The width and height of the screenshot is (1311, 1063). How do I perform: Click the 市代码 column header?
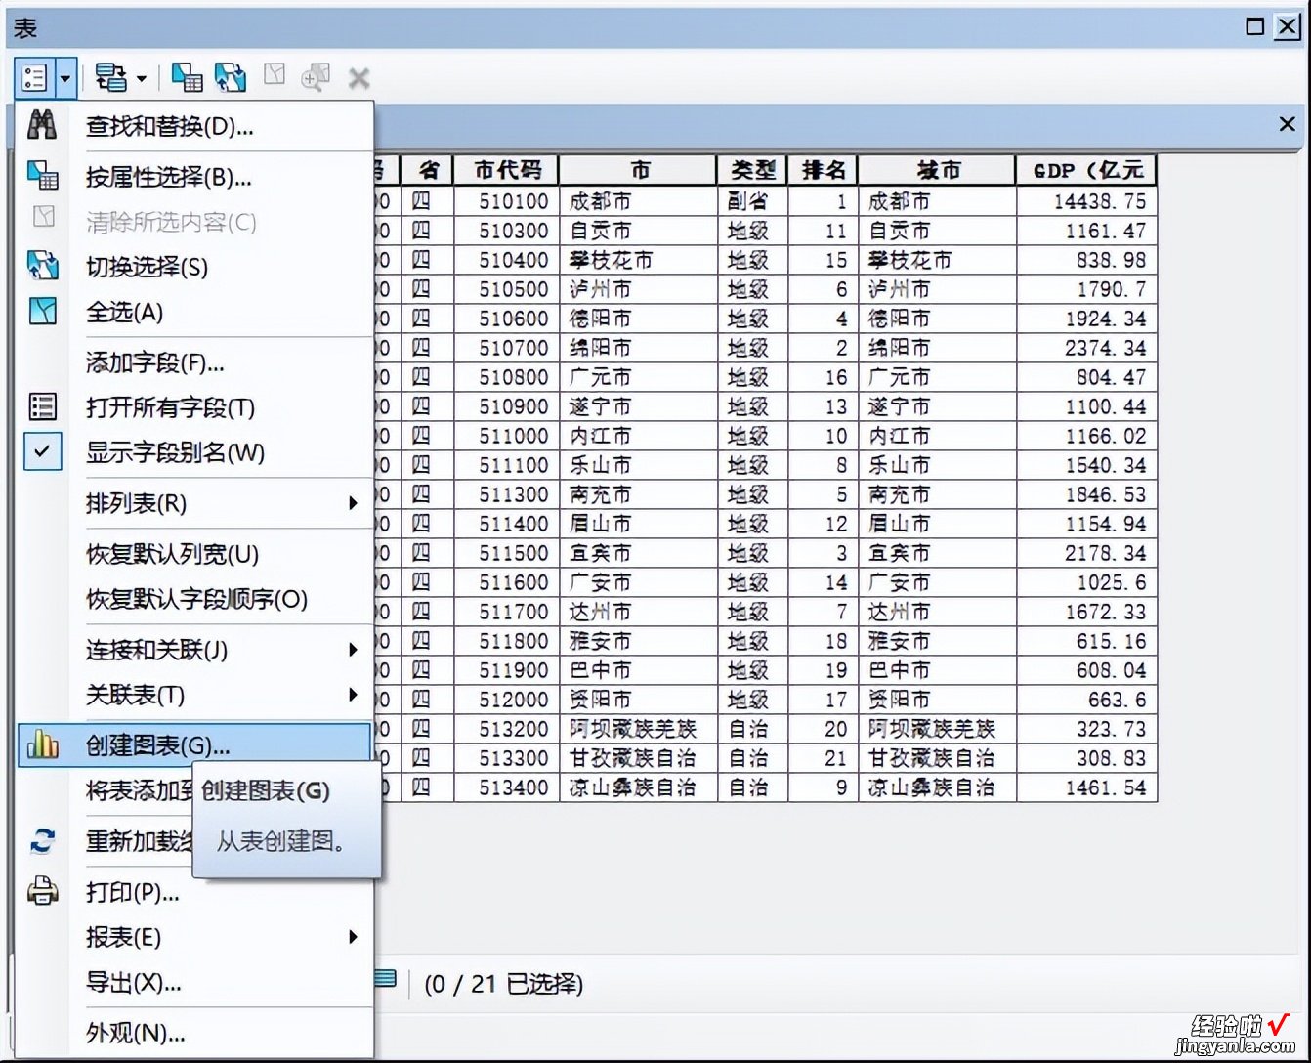[x=508, y=170]
